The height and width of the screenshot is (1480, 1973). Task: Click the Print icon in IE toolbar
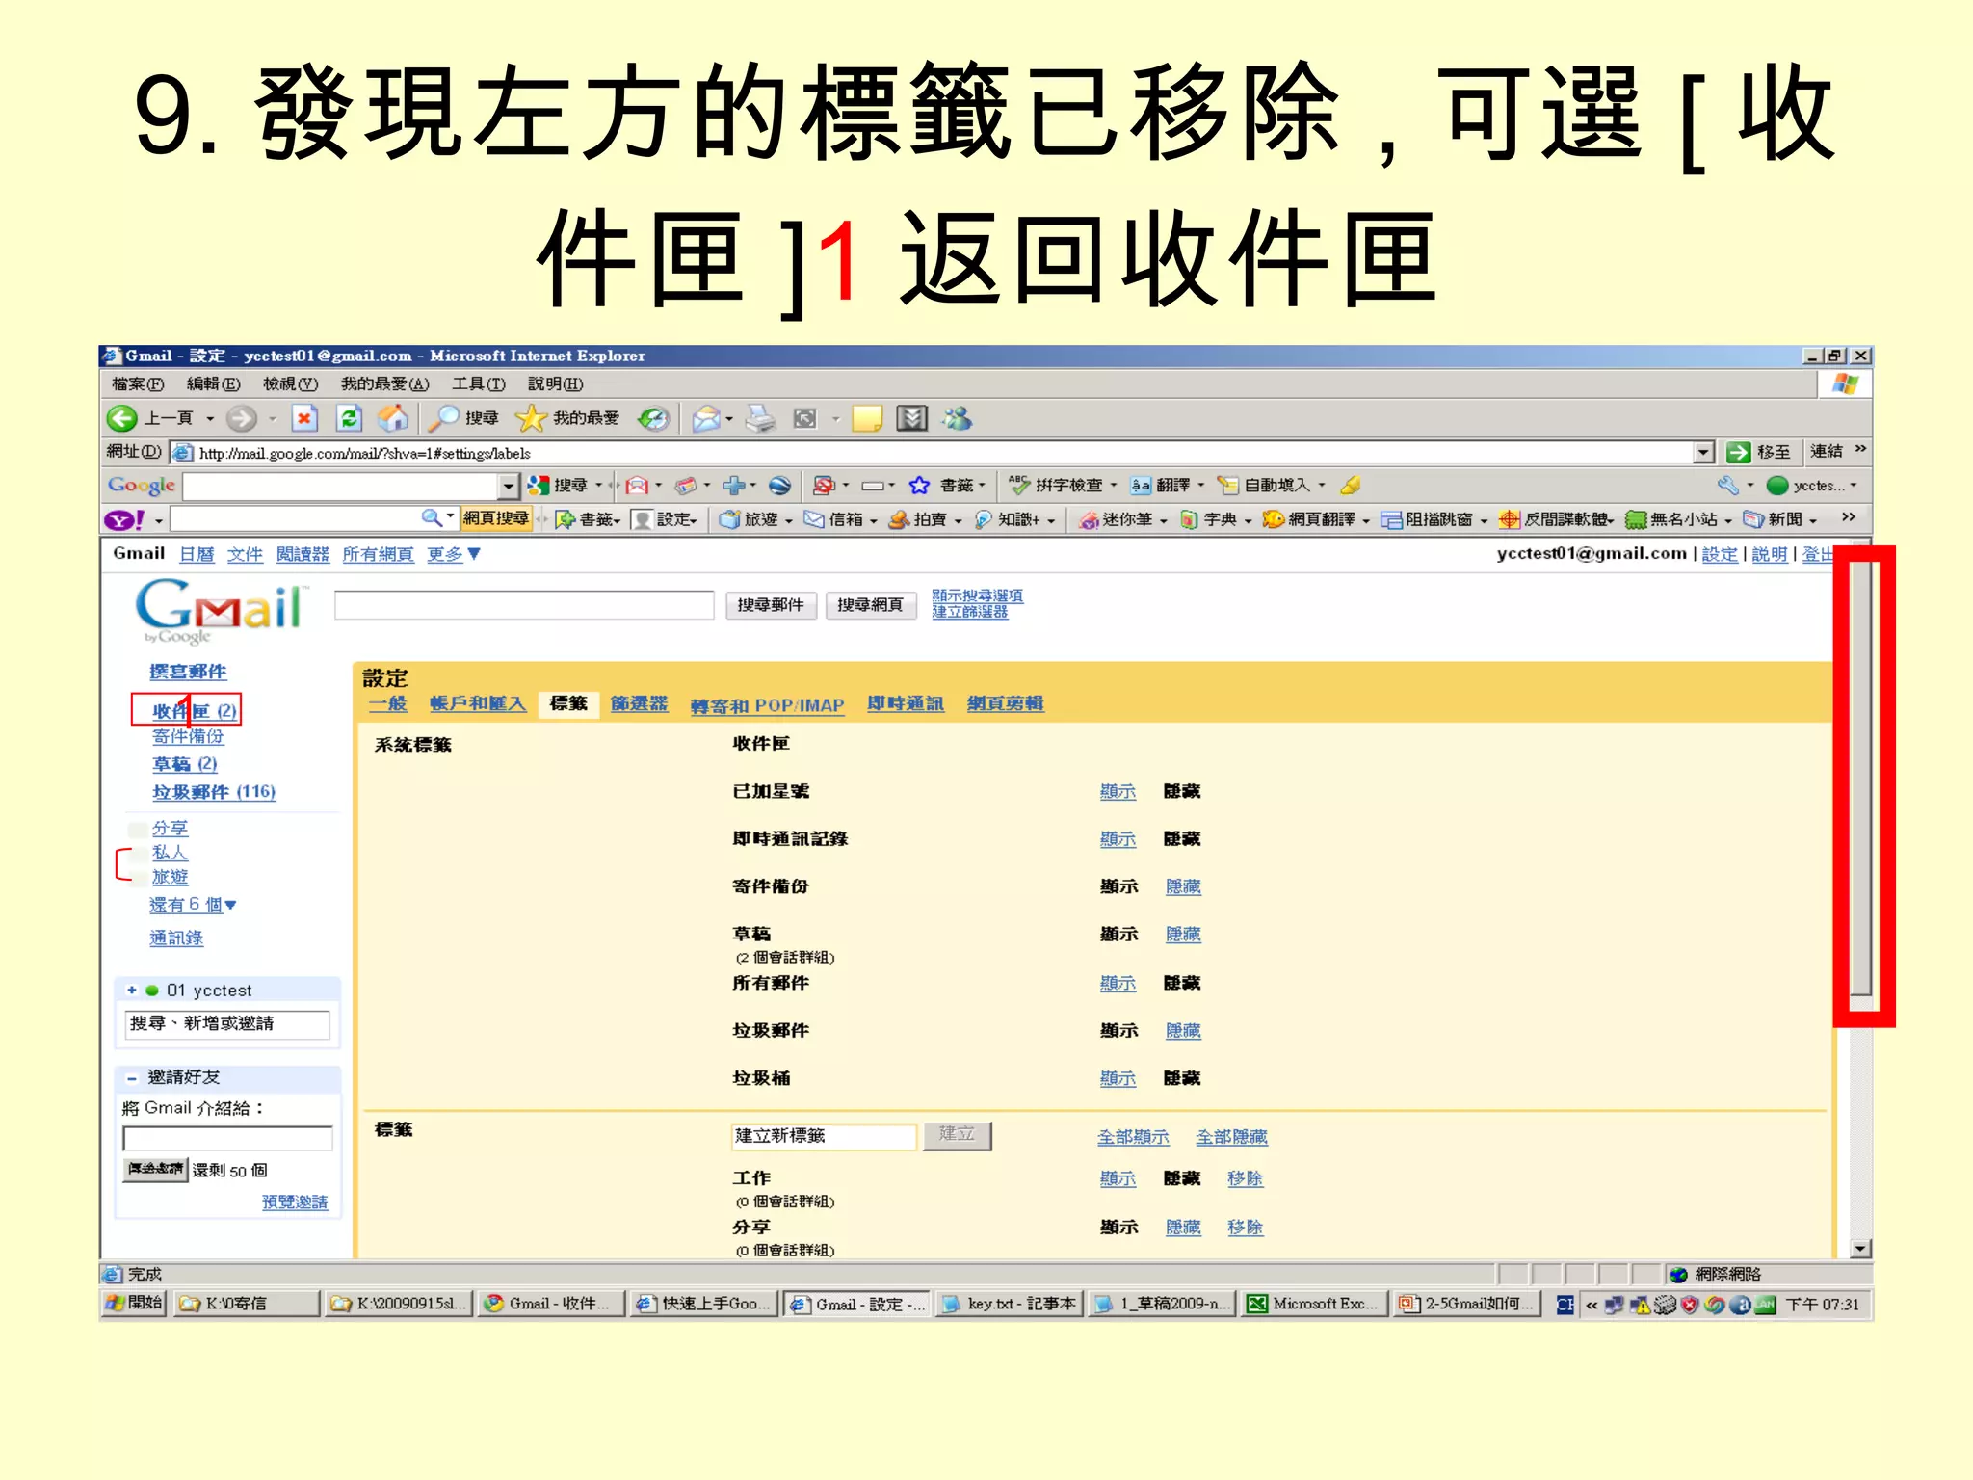click(761, 418)
